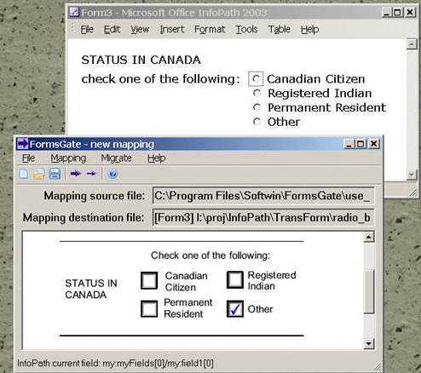This screenshot has width=421, height=373.
Task: Minimize the InfoPath window
Action: point(386,12)
